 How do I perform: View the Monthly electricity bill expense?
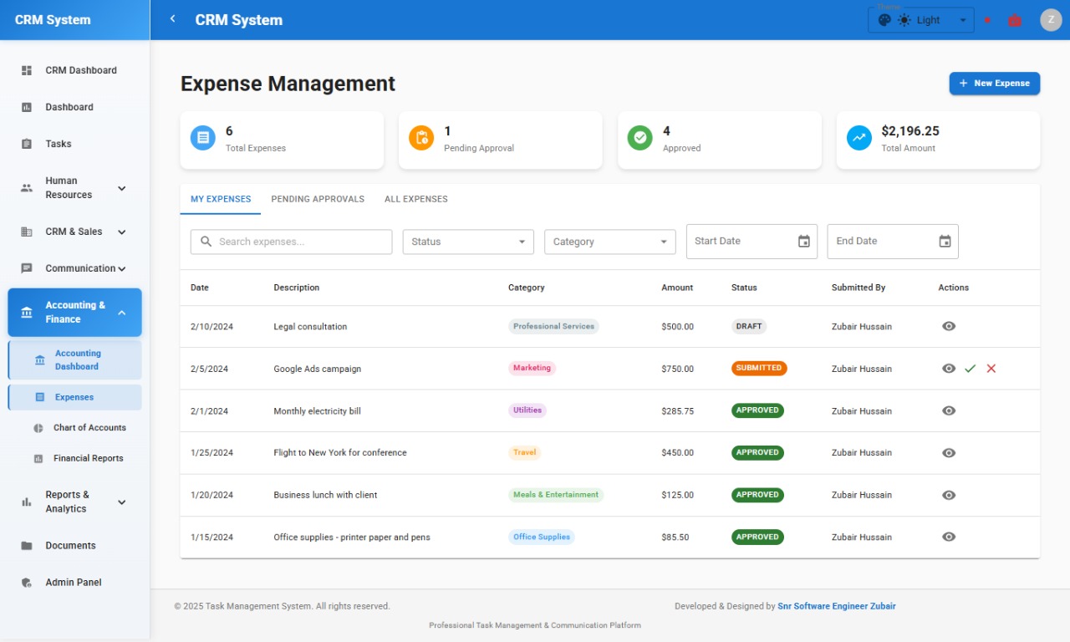(949, 410)
